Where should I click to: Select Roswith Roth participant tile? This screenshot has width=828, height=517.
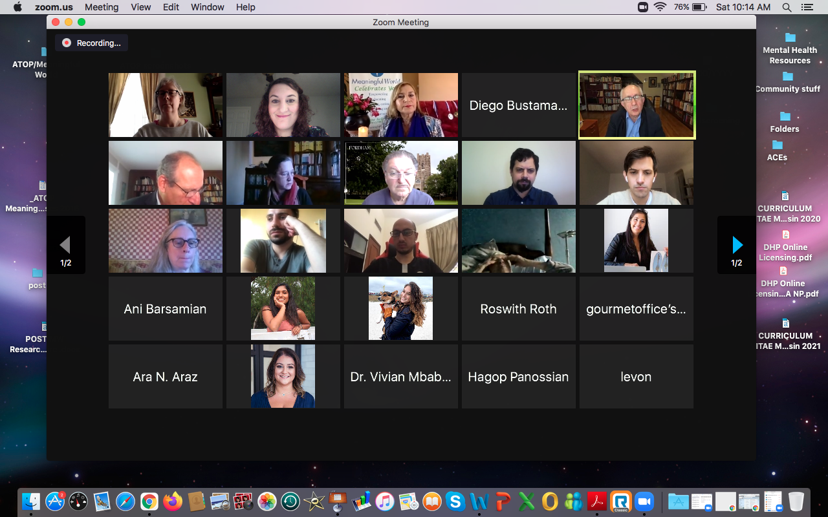click(x=518, y=309)
